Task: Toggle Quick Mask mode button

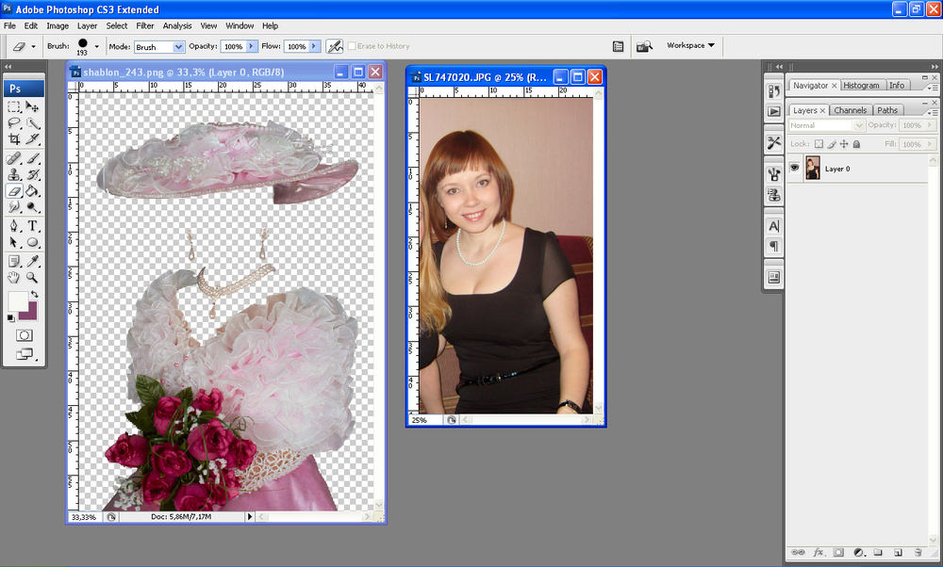Action: (24, 335)
